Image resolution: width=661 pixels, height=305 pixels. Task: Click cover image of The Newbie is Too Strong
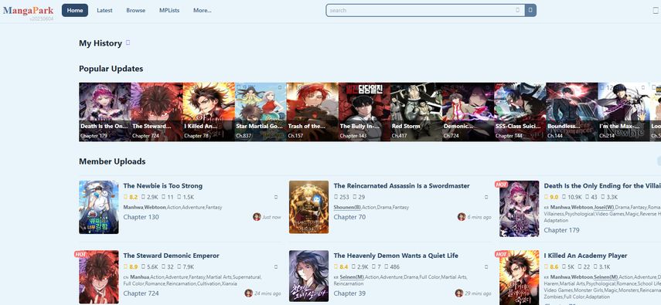(x=99, y=207)
